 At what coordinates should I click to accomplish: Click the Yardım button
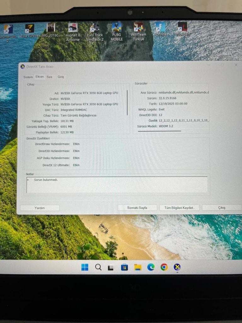coord(40,208)
